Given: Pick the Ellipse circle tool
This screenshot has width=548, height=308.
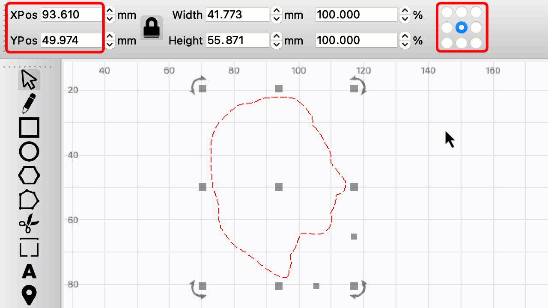Looking at the screenshot, I should coord(29,151).
